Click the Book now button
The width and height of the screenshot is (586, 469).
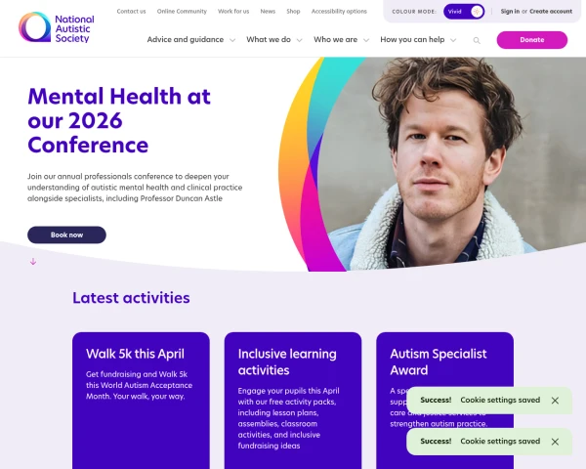66,234
